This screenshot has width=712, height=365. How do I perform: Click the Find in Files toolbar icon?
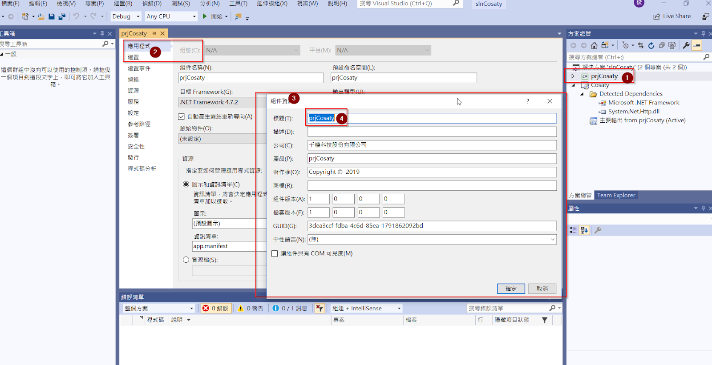[238, 16]
